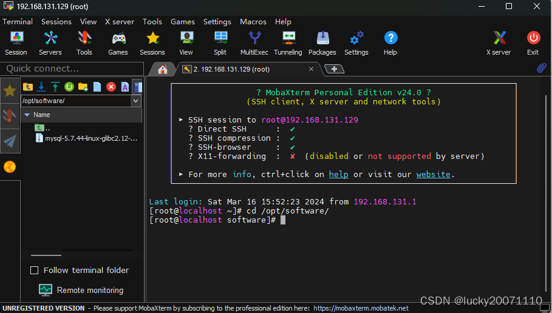
Task: Open the Sessions menu
Action: click(x=56, y=21)
